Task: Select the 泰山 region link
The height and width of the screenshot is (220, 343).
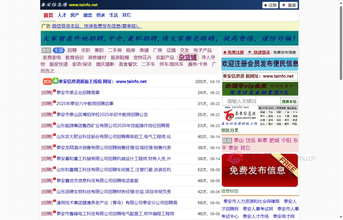Action: [238, 140]
